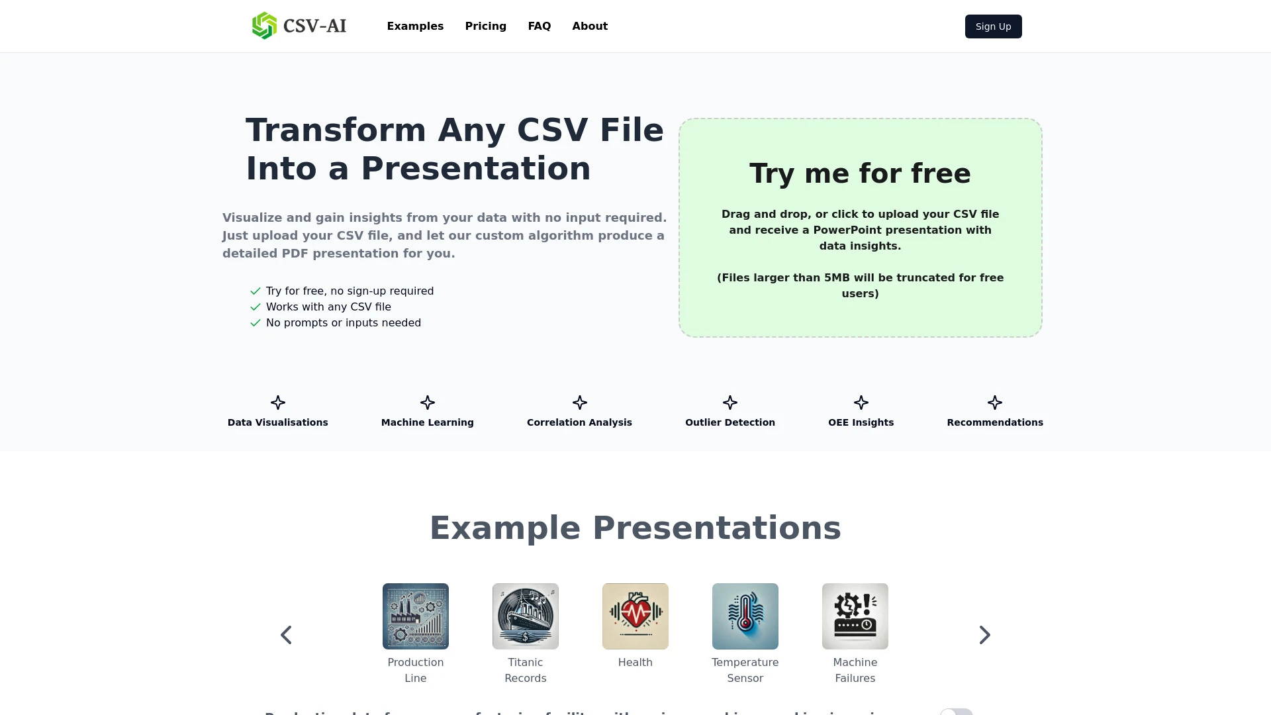
Task: Click the Sign Up button
Action: [x=994, y=26]
